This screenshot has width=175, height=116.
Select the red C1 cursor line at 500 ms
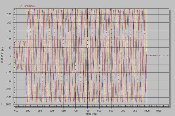click(x=28, y=57)
